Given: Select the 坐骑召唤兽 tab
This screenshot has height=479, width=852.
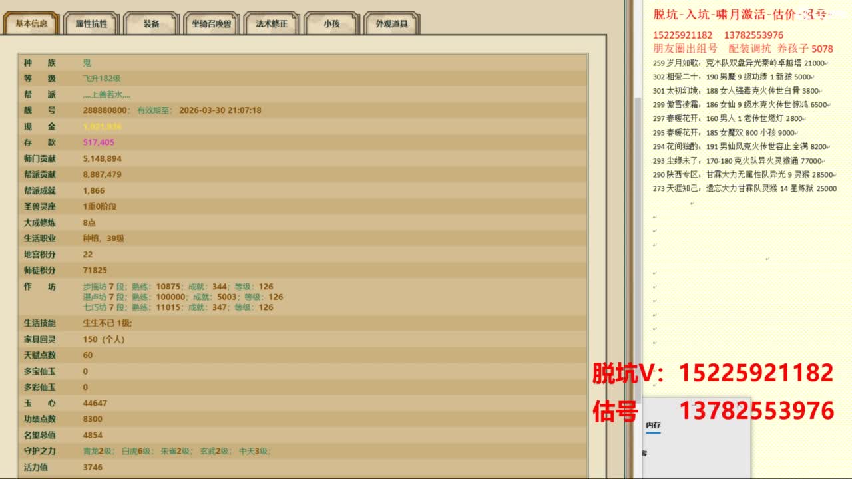Looking at the screenshot, I should pos(211,24).
